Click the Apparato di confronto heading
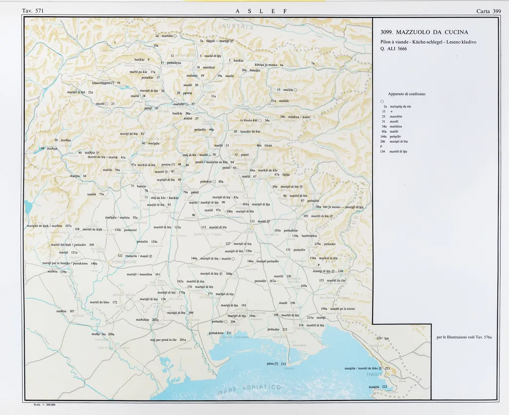The height and width of the screenshot is (415, 509). pyautogui.click(x=406, y=94)
